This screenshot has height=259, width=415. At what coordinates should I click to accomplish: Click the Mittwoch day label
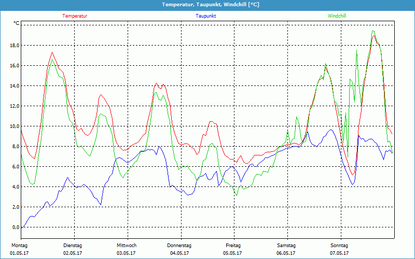coord(127,246)
